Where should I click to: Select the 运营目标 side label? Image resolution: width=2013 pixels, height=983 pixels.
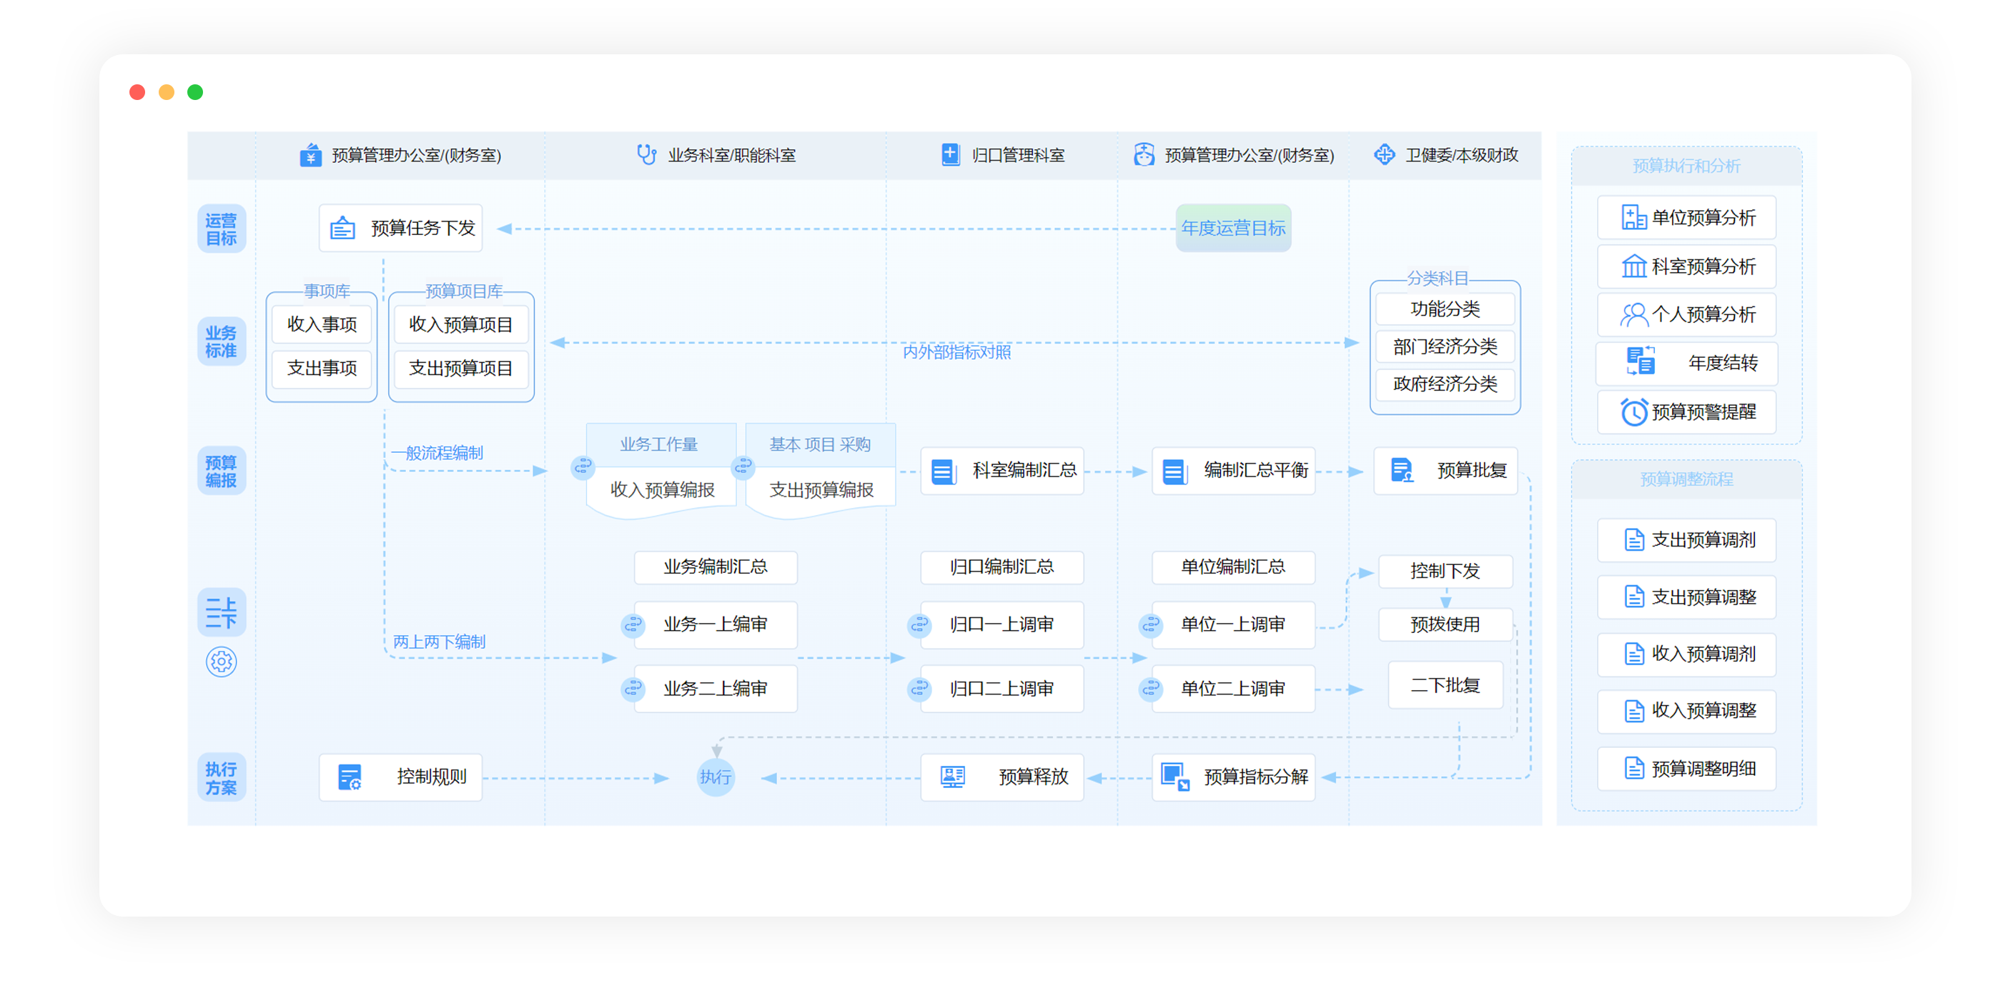coord(221,229)
